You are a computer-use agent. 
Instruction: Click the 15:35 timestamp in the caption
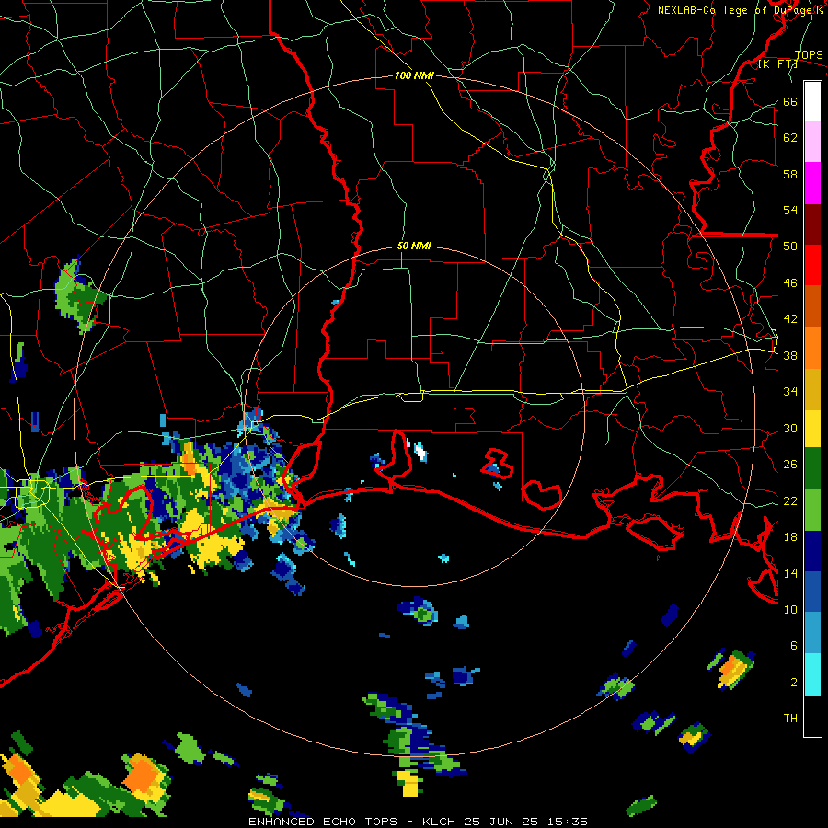568,822
